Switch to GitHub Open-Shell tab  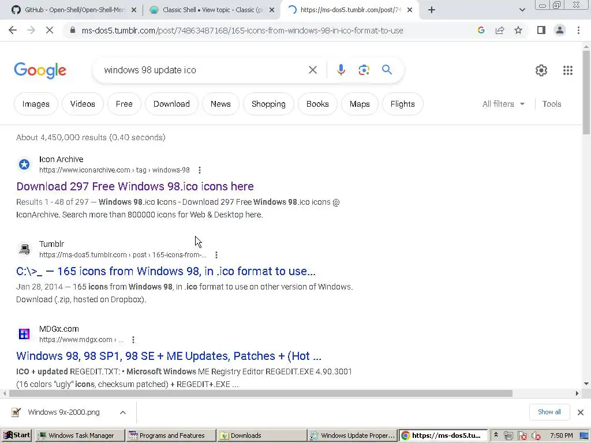(74, 10)
